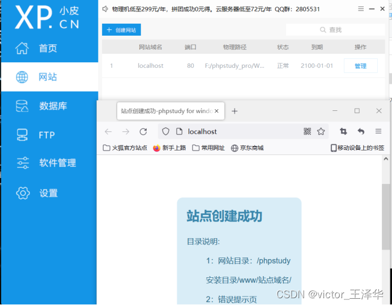Click the shield tracking protection icon
This screenshot has height=305, width=392.
click(x=165, y=131)
